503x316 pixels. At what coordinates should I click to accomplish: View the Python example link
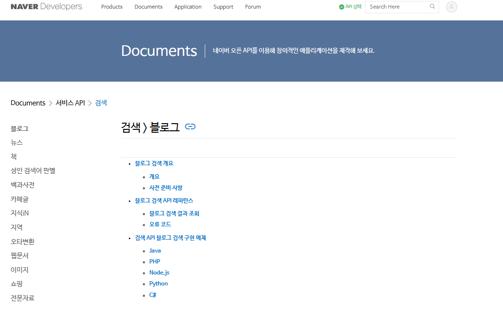[x=158, y=284]
